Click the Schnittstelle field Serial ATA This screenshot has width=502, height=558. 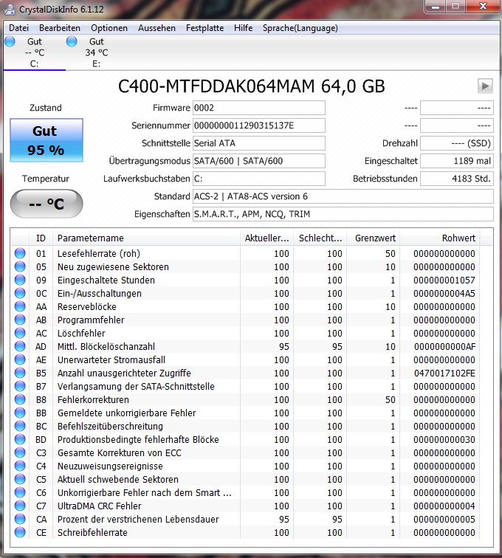tap(259, 143)
